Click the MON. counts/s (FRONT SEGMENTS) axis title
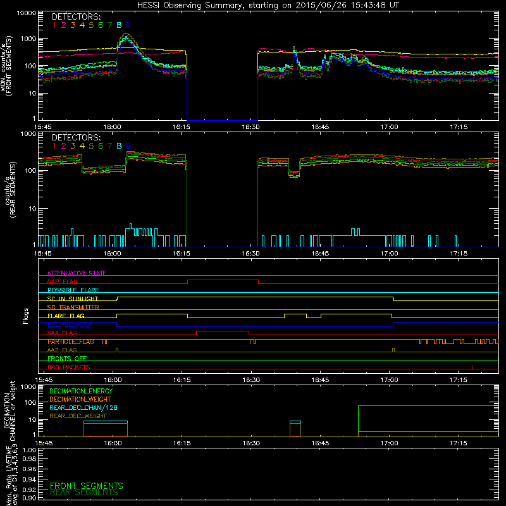Image resolution: width=506 pixels, height=506 pixels. click(x=6, y=66)
